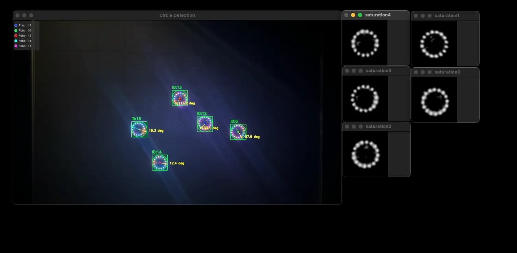
Task: Click the red Robot 13 legend dot
Action: tap(16, 36)
